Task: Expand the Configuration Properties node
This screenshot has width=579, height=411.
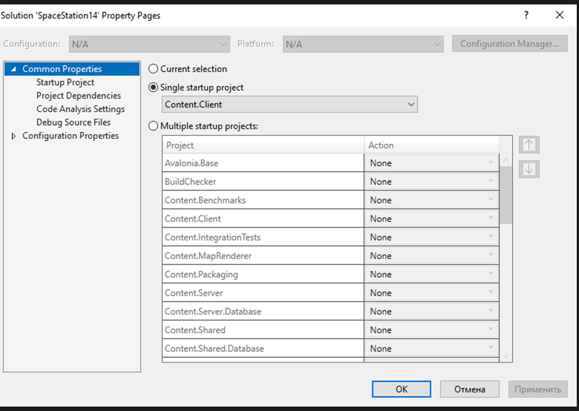Action: click(14, 136)
